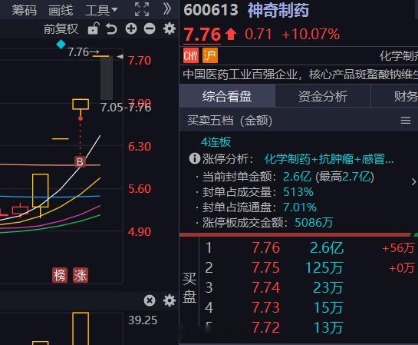The image size is (418, 345).
Task: Click the 125万 bid amount
Action: (324, 268)
